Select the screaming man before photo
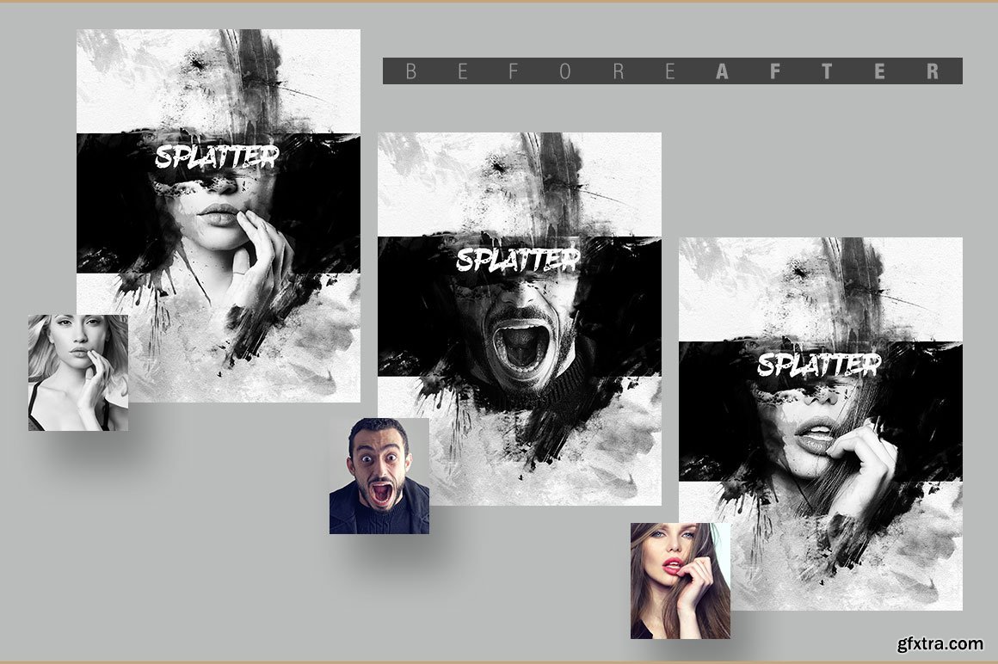Screen dimensions: 998x664 [379, 476]
